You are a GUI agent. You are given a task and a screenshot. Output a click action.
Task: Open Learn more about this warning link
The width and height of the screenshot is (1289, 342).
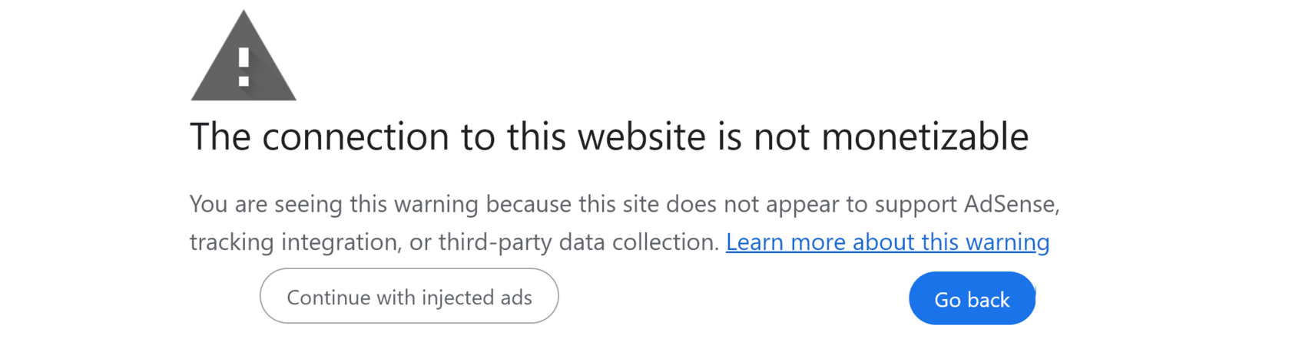click(x=887, y=242)
